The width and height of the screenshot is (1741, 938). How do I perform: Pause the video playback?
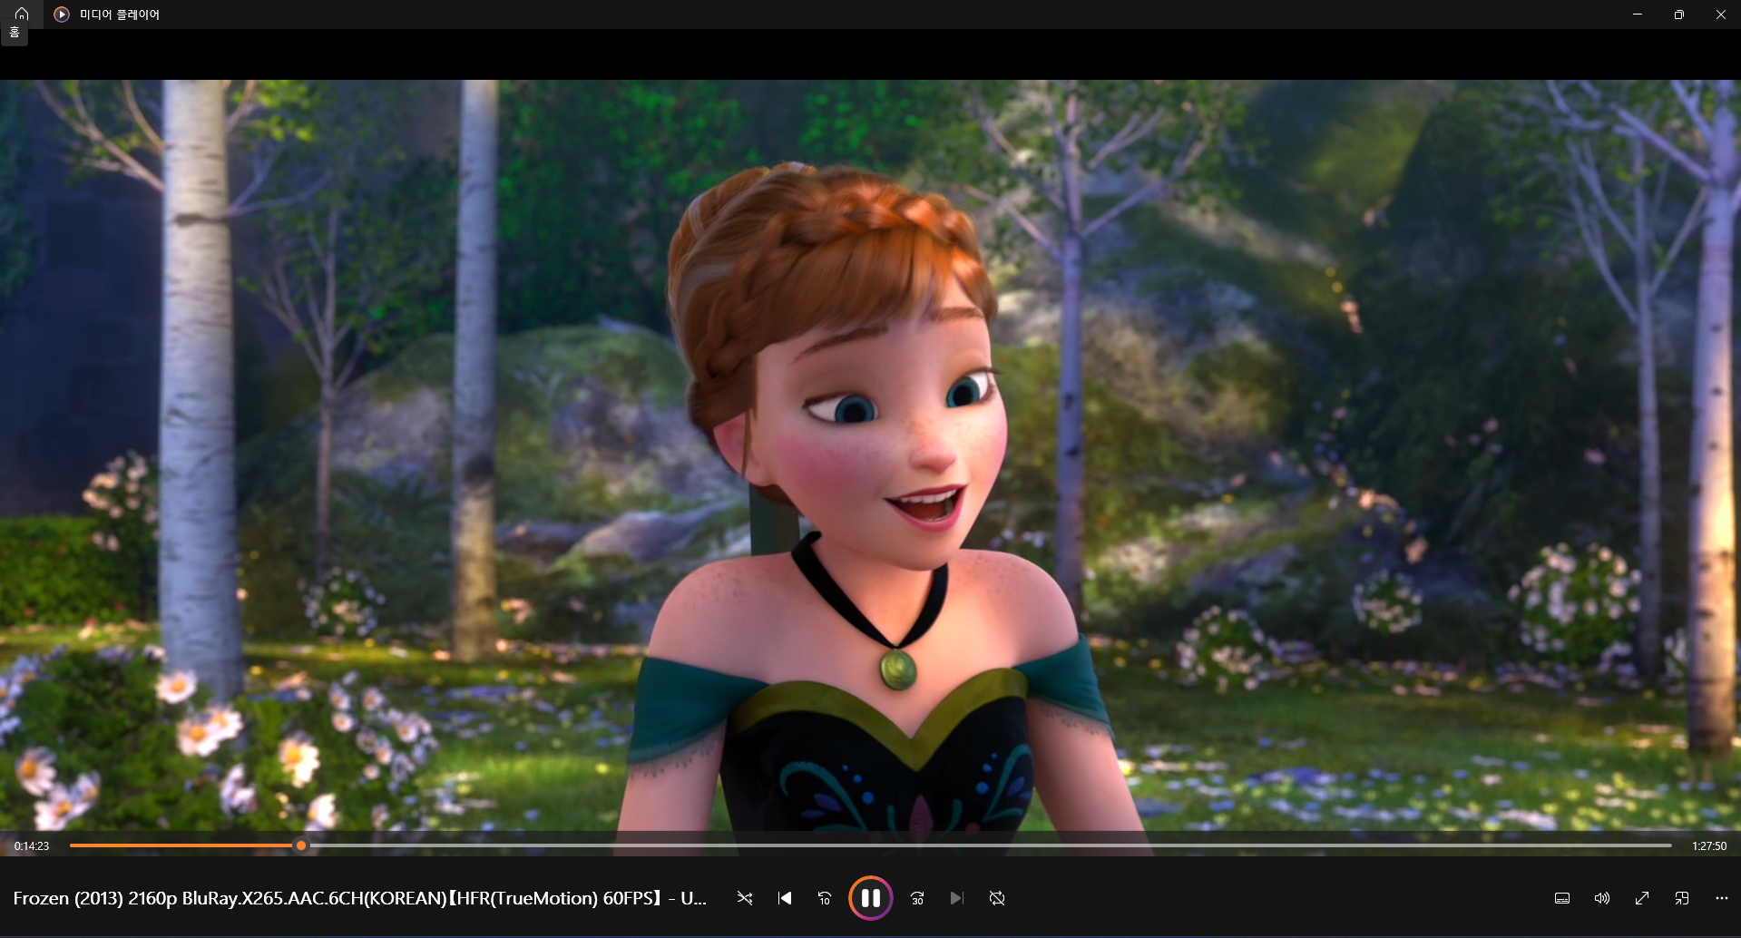(870, 898)
